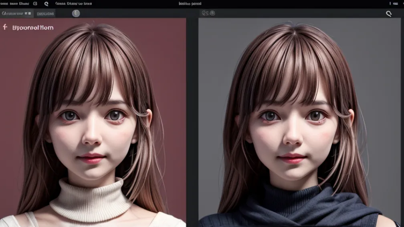Switch to the second tab above left image

tap(45, 14)
